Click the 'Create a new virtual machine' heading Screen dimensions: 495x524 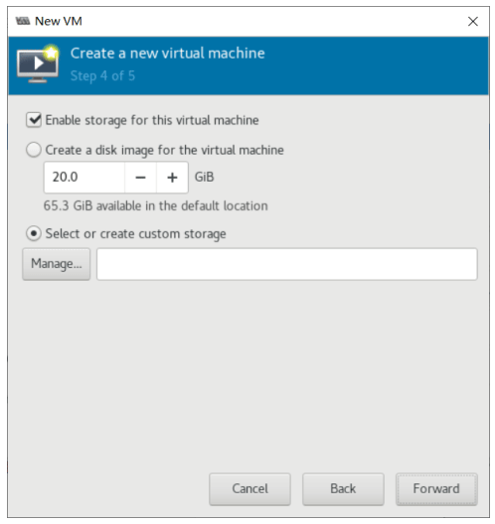pyautogui.click(x=167, y=54)
